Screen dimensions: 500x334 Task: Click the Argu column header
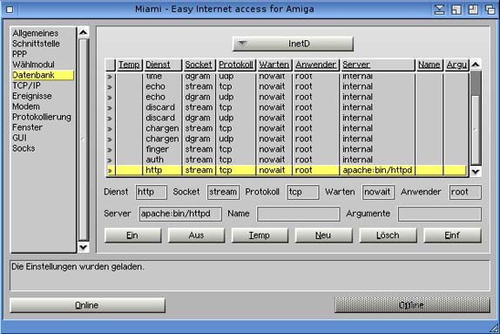(456, 65)
